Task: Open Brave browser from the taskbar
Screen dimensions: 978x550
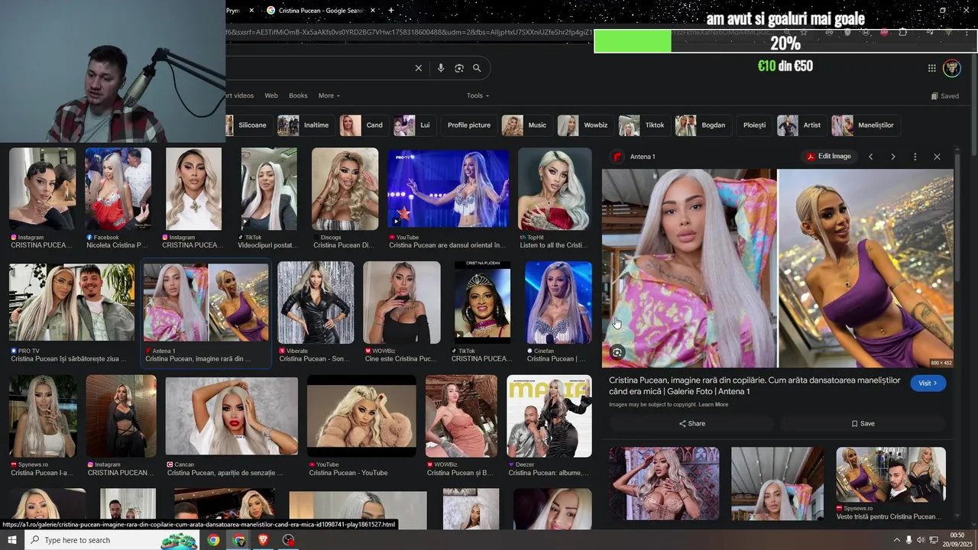Action: pyautogui.click(x=264, y=540)
